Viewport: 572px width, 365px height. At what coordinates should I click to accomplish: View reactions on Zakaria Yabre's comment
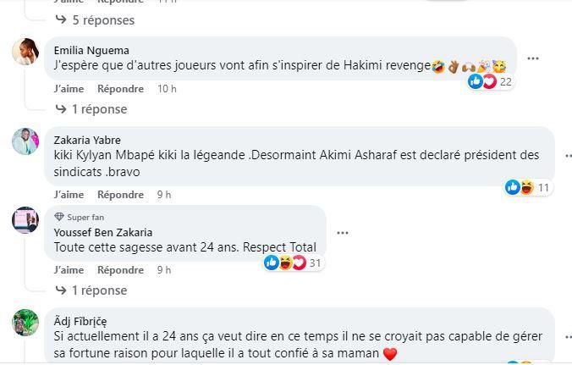point(528,188)
